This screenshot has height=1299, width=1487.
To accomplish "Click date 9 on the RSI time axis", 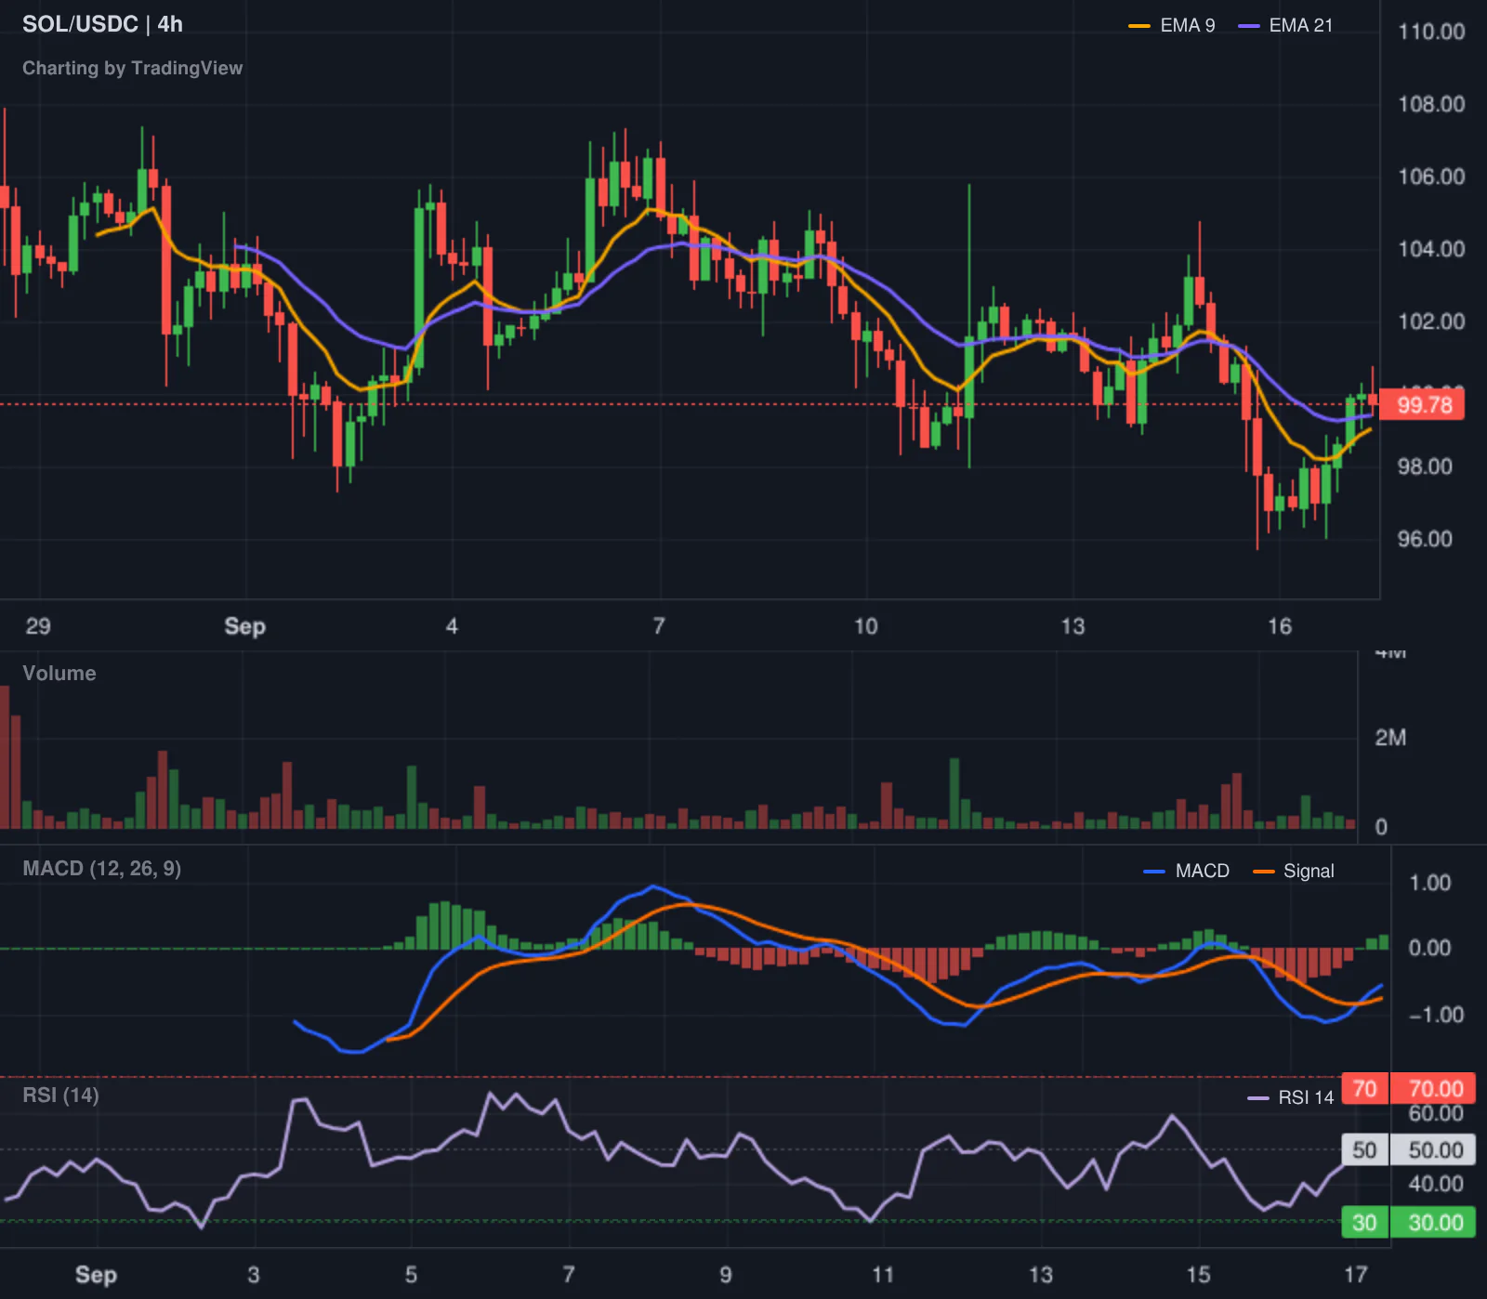I will point(726,1275).
